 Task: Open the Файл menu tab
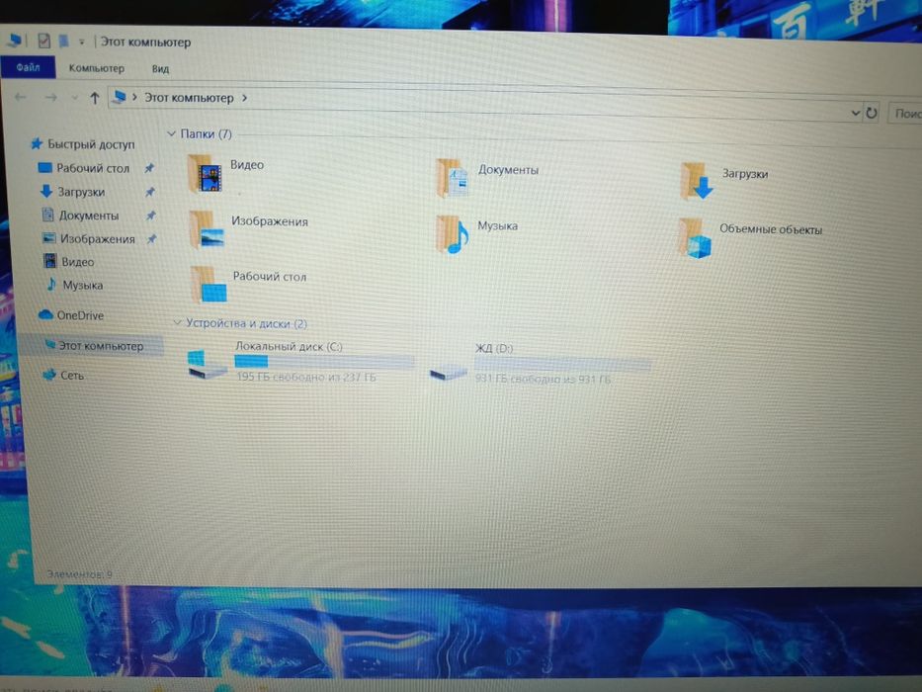point(29,67)
